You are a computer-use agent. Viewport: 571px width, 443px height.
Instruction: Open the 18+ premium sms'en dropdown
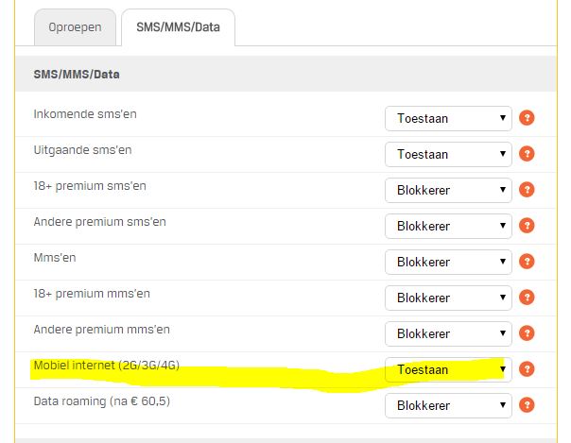448,190
